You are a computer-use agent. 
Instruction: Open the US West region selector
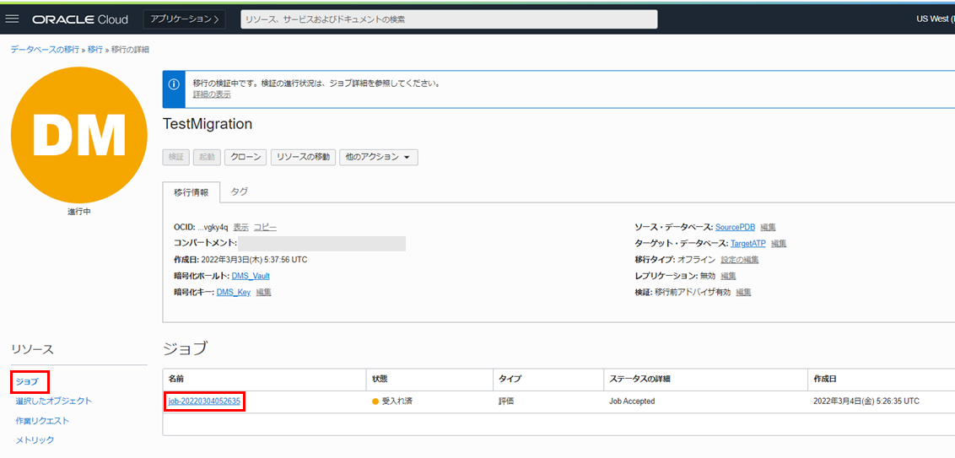[x=931, y=19]
